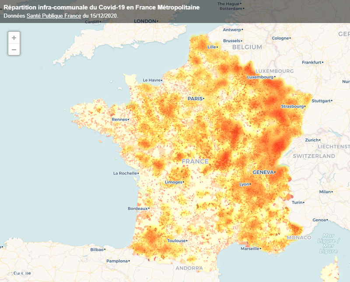This screenshot has width=350, height=282.
Task: Click the FRANCE country label
Action: click(195, 161)
